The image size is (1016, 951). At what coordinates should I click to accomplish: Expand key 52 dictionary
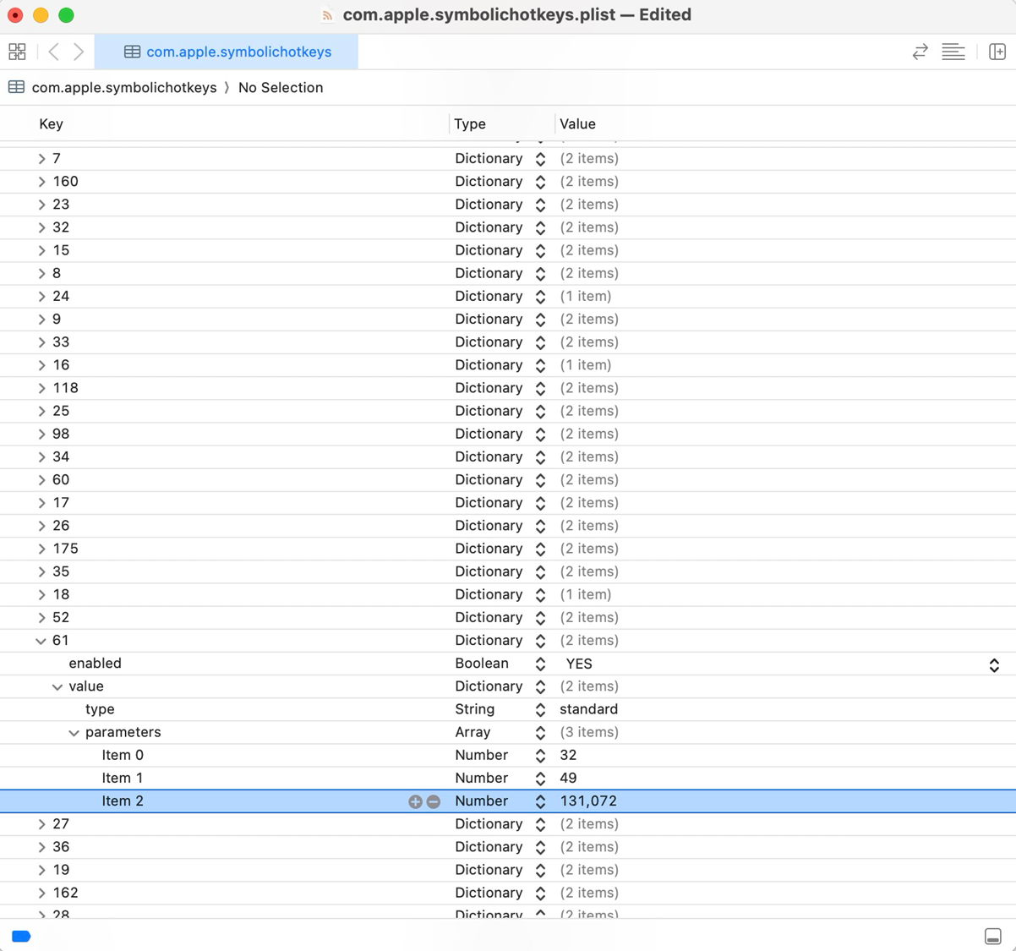click(x=41, y=618)
